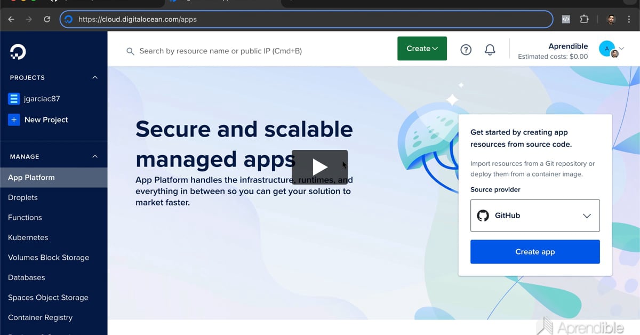Screen dimensions: 640x335
Task: Open account avatar menu
Action: 611,49
